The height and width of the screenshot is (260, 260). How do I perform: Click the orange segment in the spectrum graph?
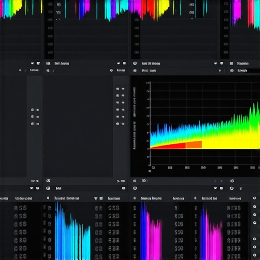pyautogui.click(x=194, y=145)
